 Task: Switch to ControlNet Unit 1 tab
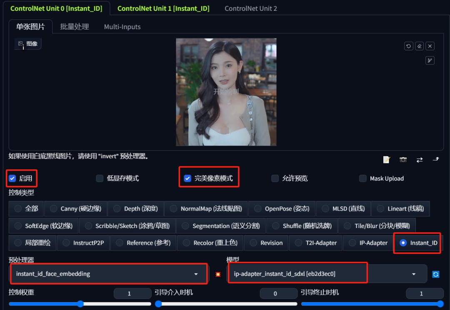(x=163, y=9)
